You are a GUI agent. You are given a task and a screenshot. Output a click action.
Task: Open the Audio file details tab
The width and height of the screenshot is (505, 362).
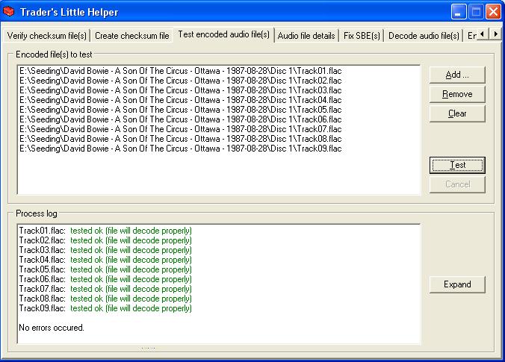tap(306, 36)
